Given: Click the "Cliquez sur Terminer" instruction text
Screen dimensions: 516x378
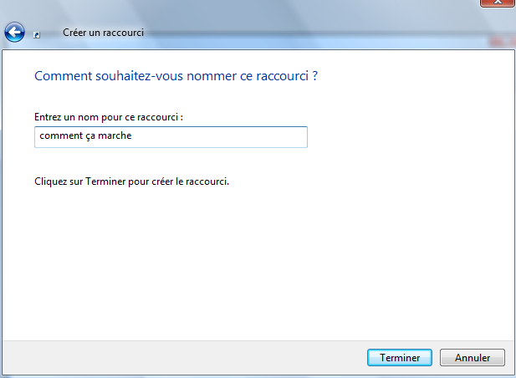Looking at the screenshot, I should click(x=131, y=181).
